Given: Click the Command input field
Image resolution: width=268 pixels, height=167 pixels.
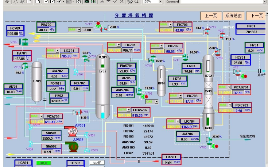Looking at the screenshot, I should tap(223, 2).
